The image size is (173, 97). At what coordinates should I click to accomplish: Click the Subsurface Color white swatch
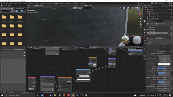click(x=164, y=64)
